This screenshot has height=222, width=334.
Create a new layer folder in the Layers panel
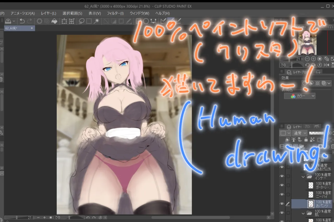pyautogui.click(x=301, y=146)
